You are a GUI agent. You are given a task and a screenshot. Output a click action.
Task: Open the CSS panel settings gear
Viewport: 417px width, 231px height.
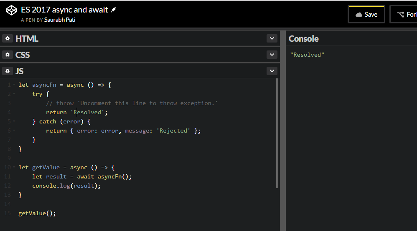click(x=8, y=55)
